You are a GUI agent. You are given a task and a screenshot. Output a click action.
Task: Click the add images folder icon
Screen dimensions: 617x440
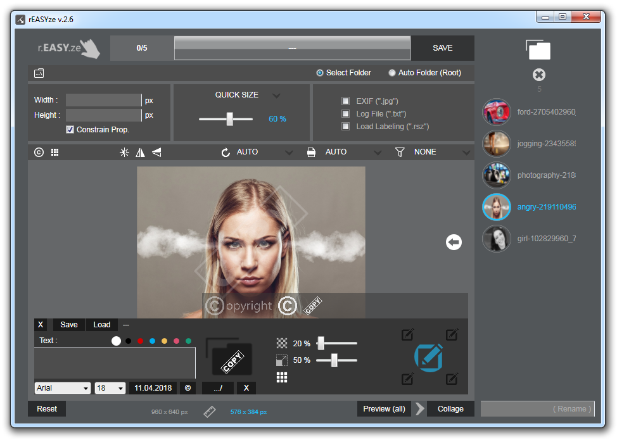pos(538,49)
